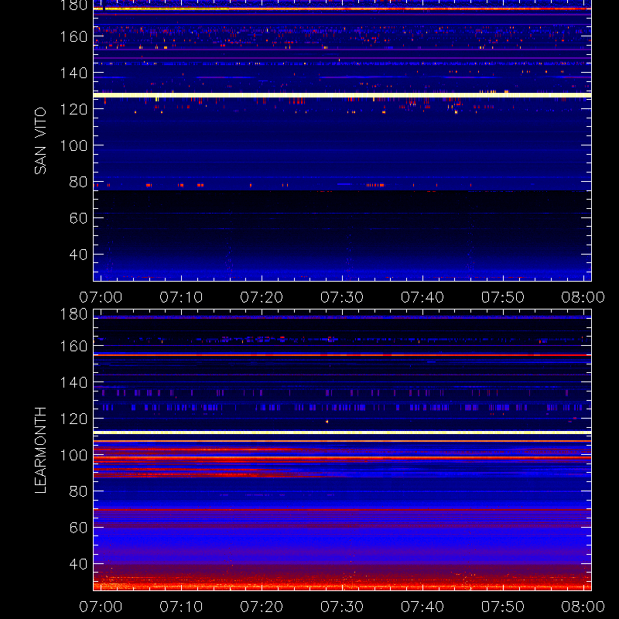The image size is (619, 619).
Task: Choose the 100 frequency tick on Learmonth axis
Action: click(x=74, y=455)
